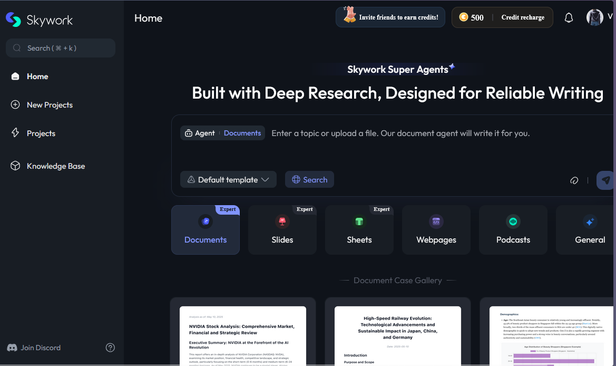Click the globe icon on Search button
Image resolution: width=616 pixels, height=366 pixels.
point(296,180)
